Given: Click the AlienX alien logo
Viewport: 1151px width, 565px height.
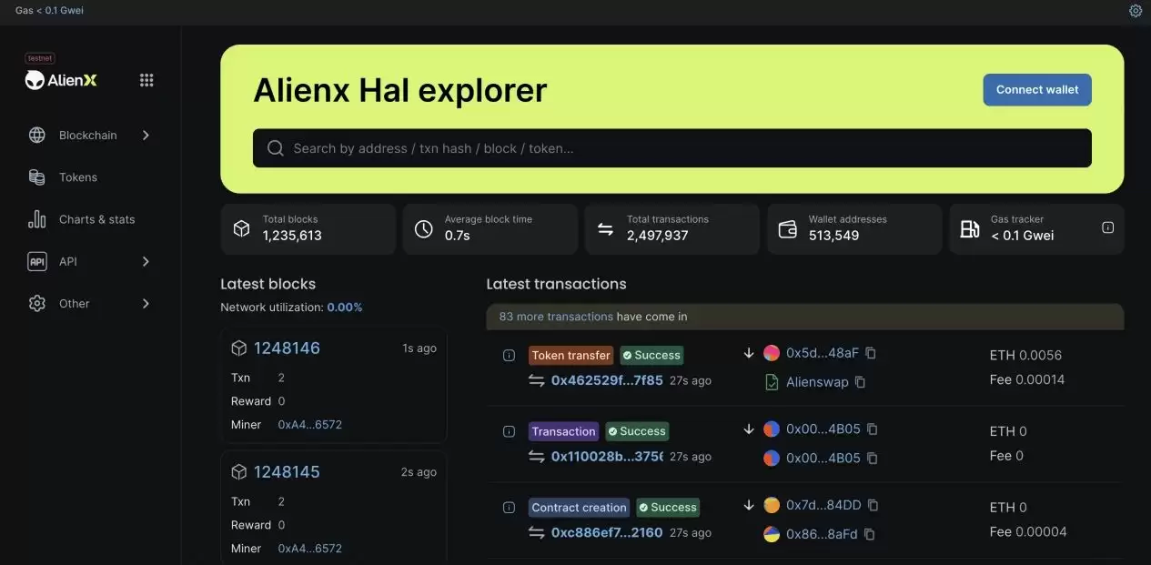Looking at the screenshot, I should tap(34, 79).
